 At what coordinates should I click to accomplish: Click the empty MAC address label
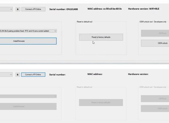click(x=95, y=74)
